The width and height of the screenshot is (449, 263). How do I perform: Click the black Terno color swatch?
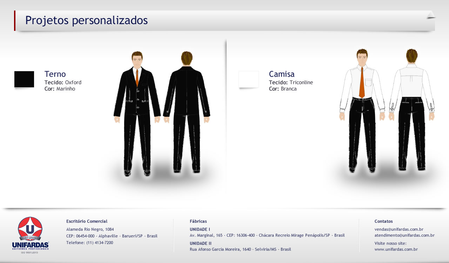(x=24, y=79)
